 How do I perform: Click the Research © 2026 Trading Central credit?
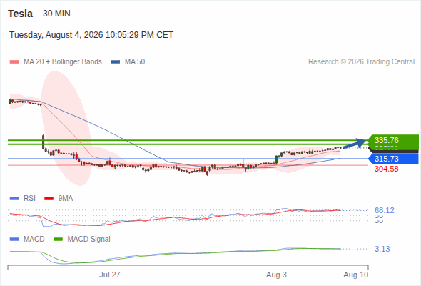[x=361, y=62]
